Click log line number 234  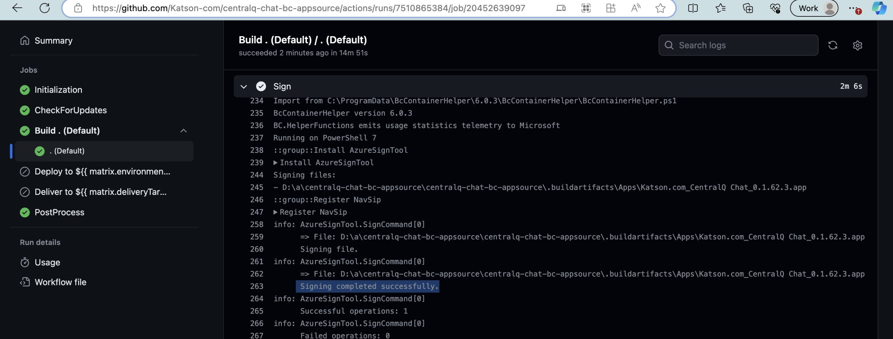click(257, 101)
